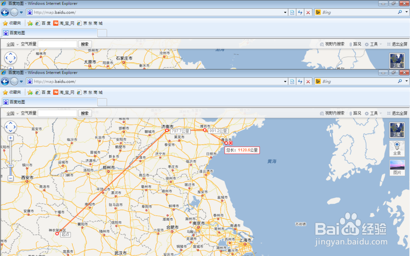Open the address bar dropdown in the upper window
Screen dimensions: 410x256
coord(285,12)
